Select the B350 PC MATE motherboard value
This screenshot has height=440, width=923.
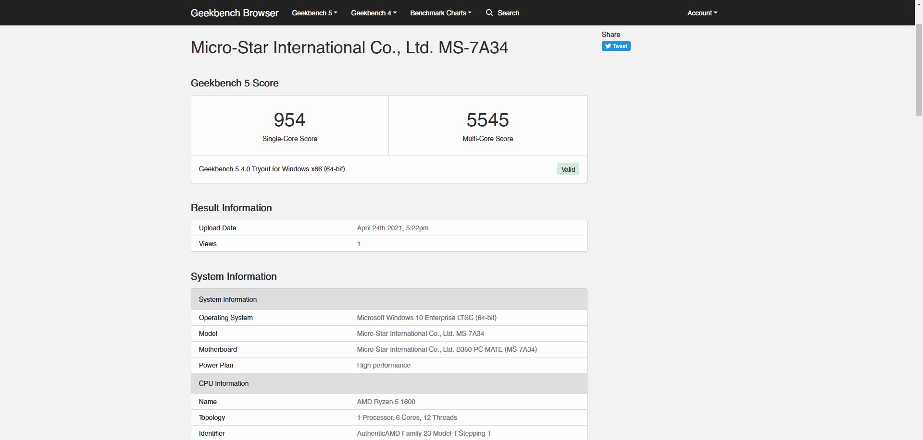coord(447,349)
